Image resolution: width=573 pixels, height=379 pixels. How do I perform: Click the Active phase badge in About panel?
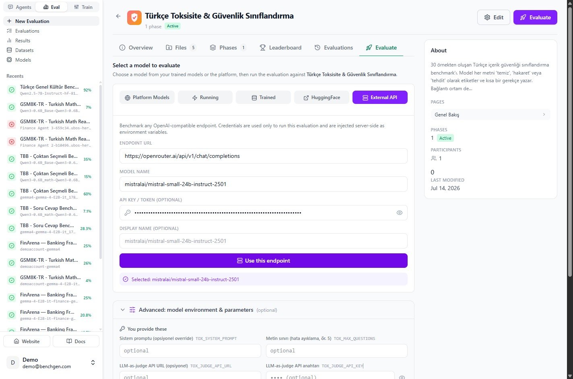(445, 138)
